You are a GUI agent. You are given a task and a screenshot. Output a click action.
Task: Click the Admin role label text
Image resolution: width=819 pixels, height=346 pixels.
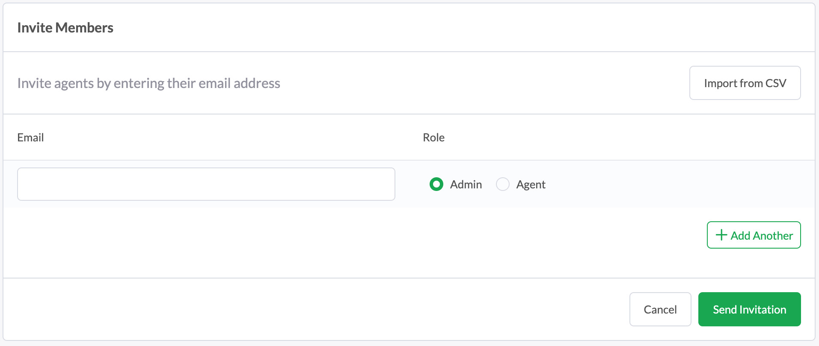[x=466, y=185]
